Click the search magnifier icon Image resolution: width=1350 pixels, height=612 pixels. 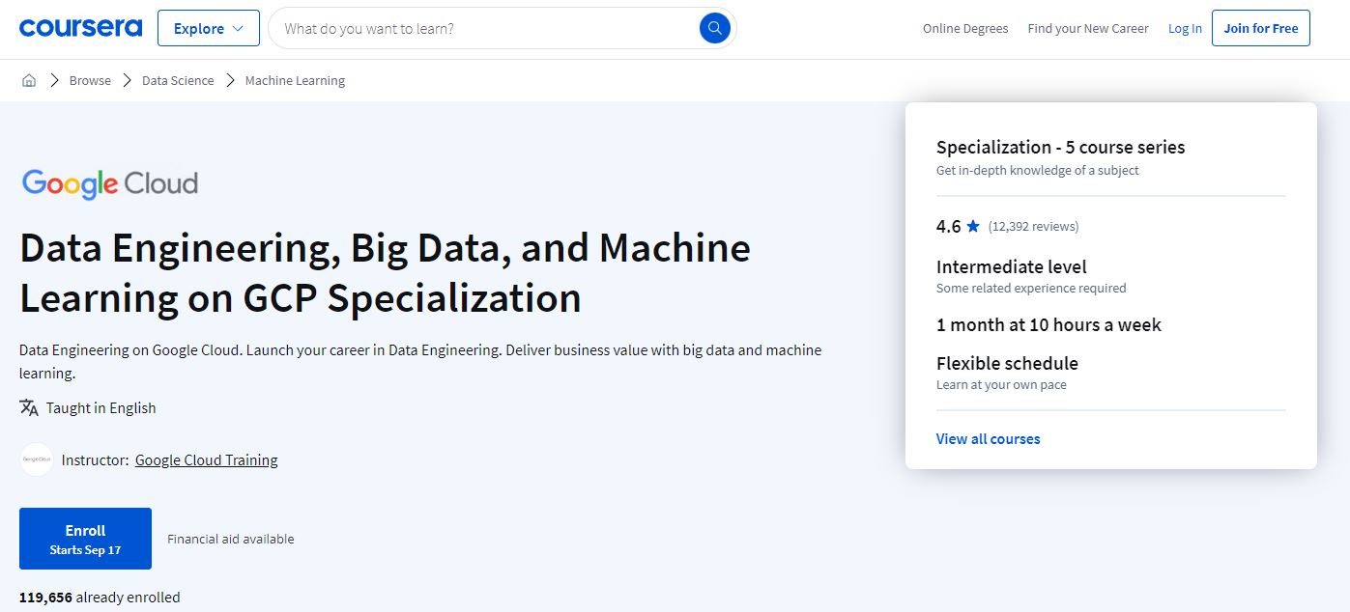[x=714, y=28]
